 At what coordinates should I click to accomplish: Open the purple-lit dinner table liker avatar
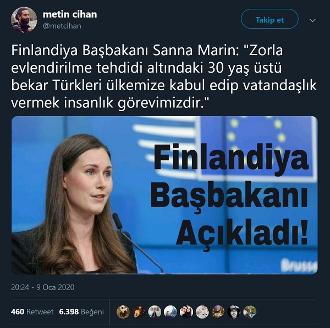[x=218, y=312]
